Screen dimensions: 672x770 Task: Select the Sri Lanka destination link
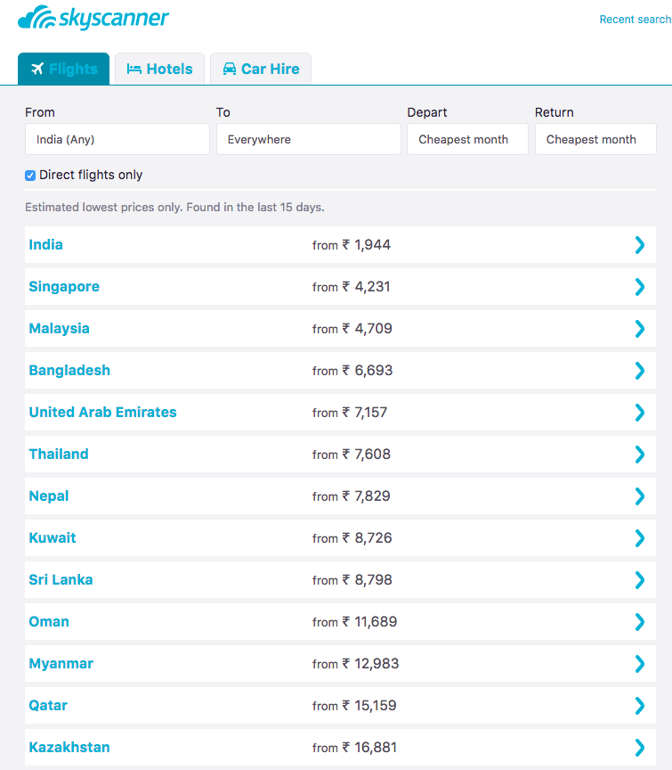point(61,579)
